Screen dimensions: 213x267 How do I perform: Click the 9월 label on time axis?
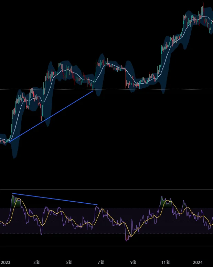(134, 263)
